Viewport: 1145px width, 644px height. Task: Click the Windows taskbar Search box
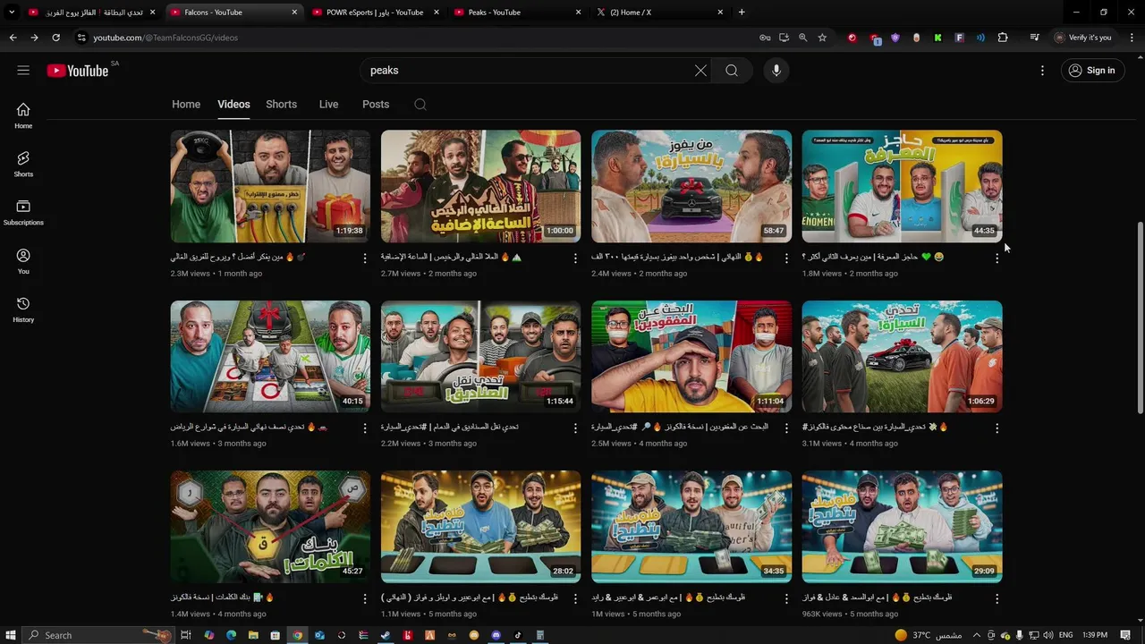(97, 635)
